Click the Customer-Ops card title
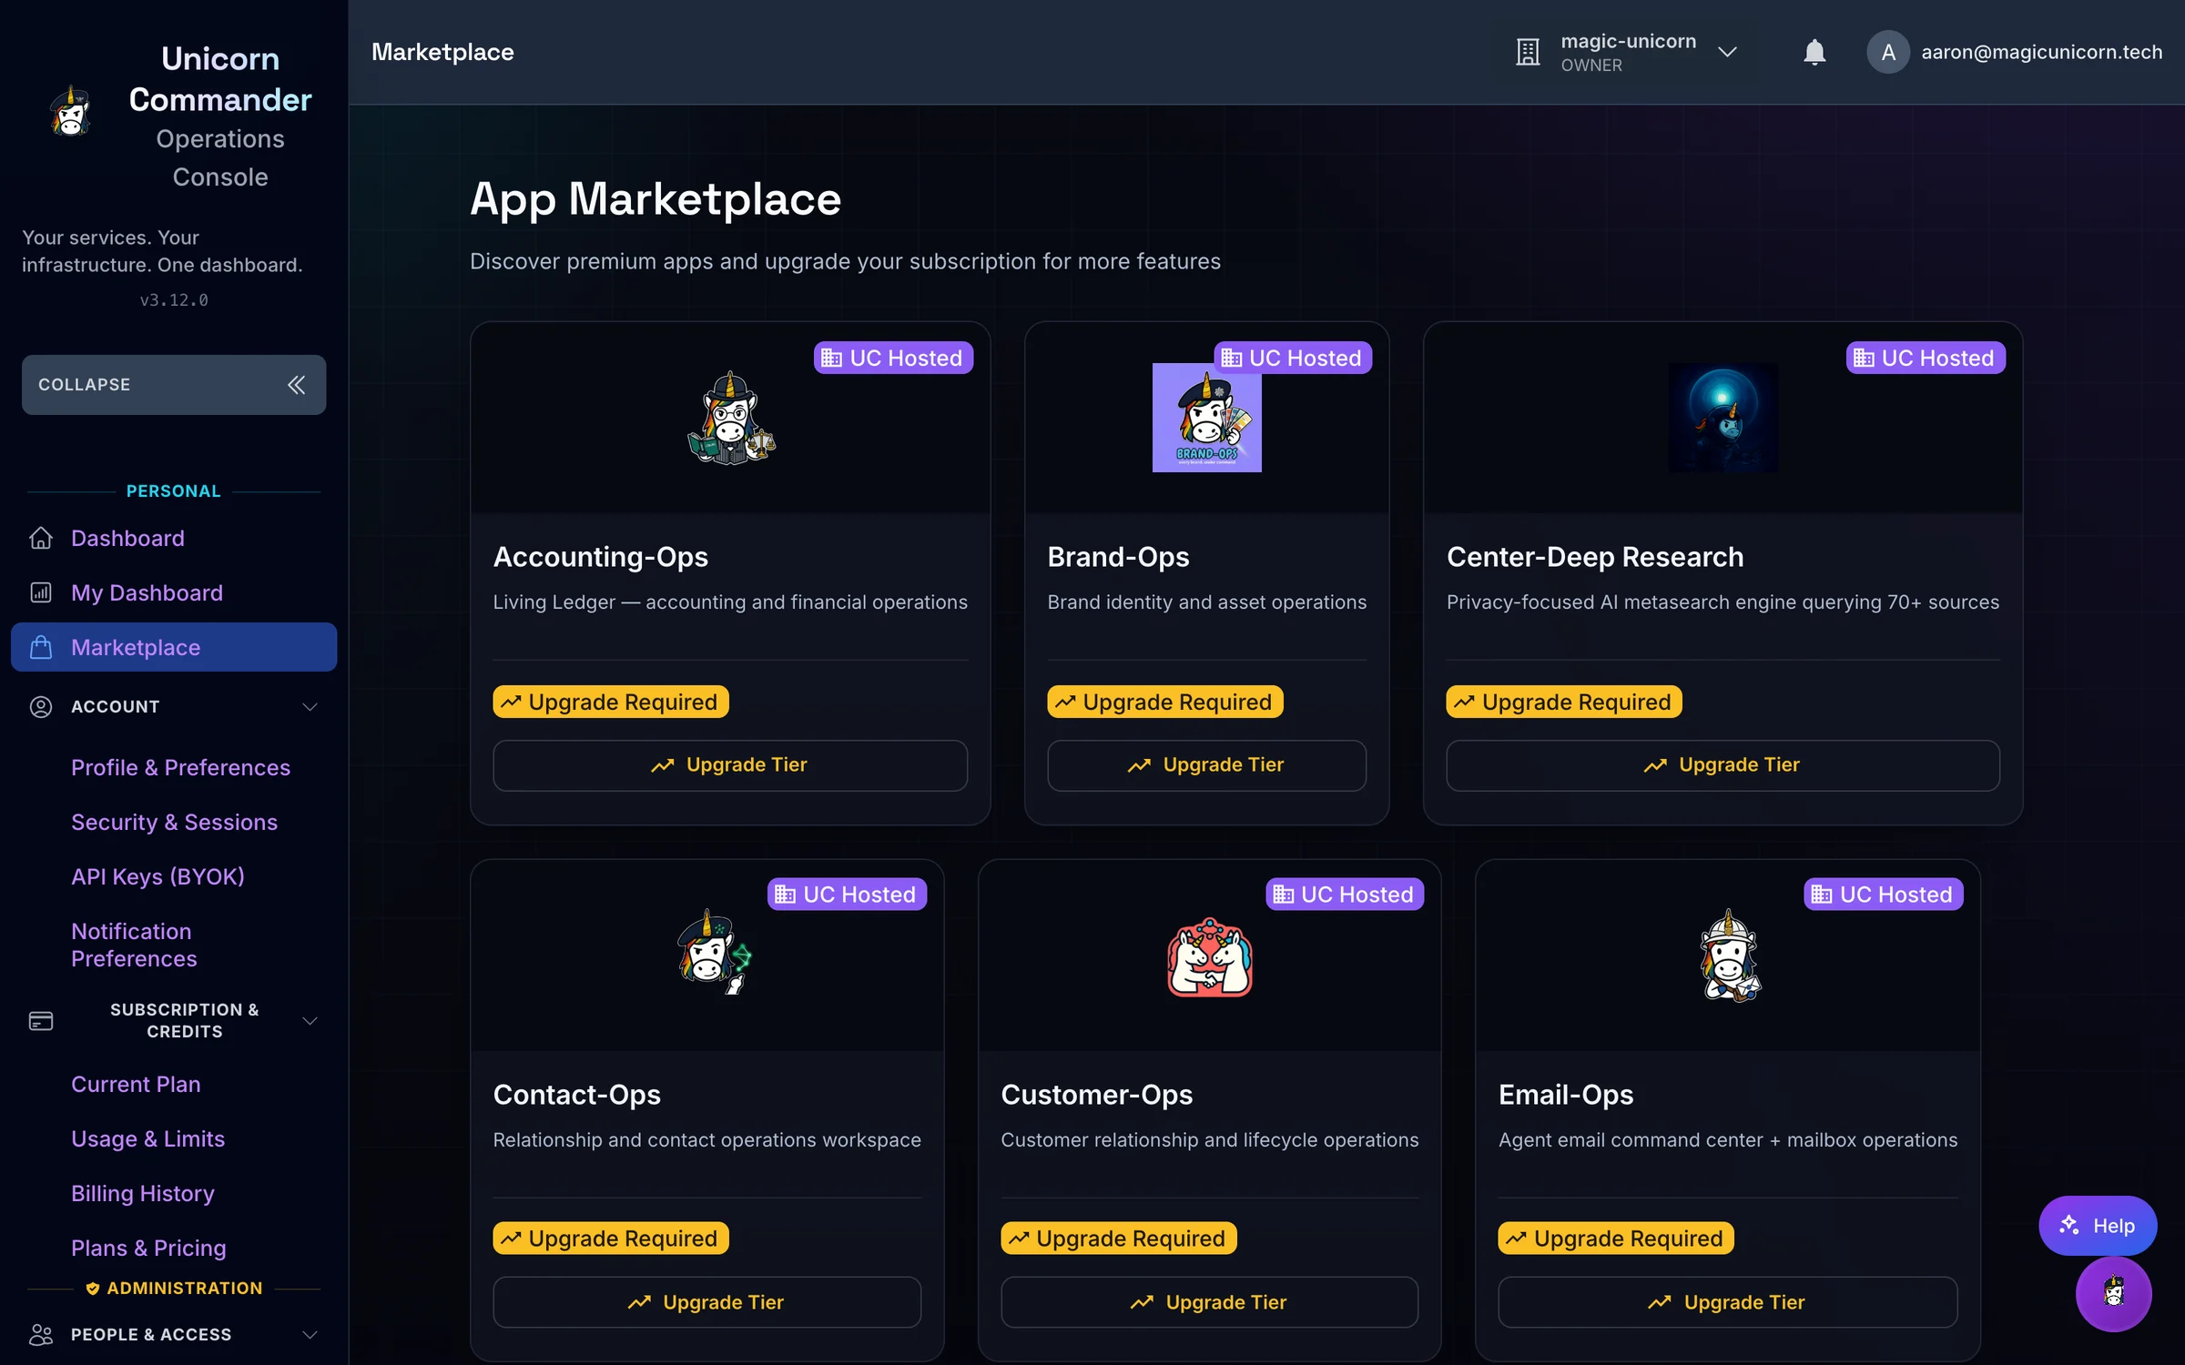 pos(1096,1094)
